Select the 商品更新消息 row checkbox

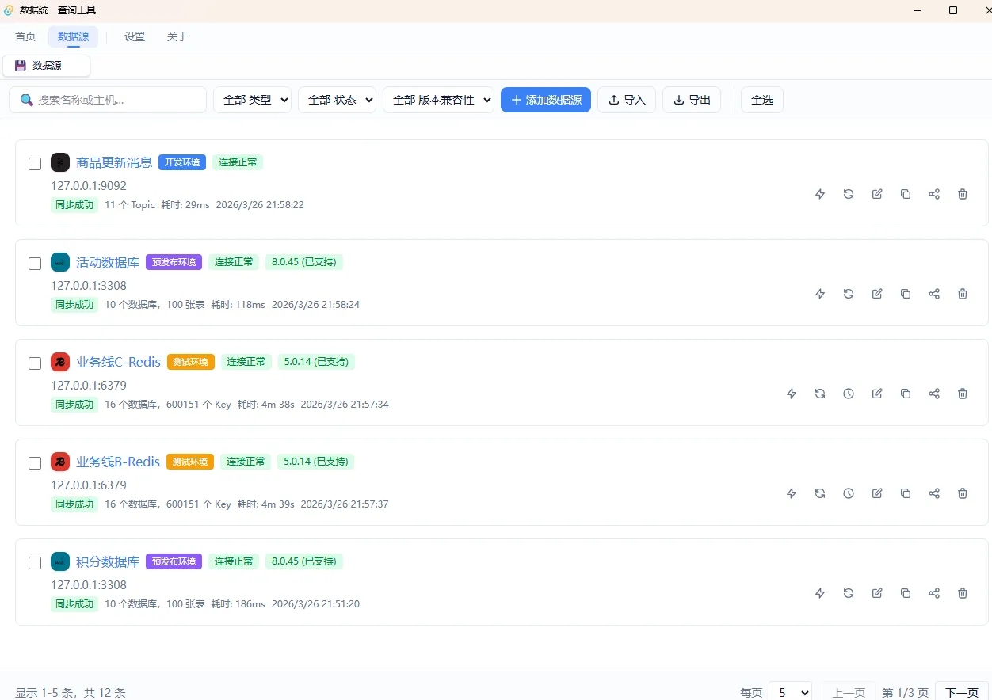35,164
